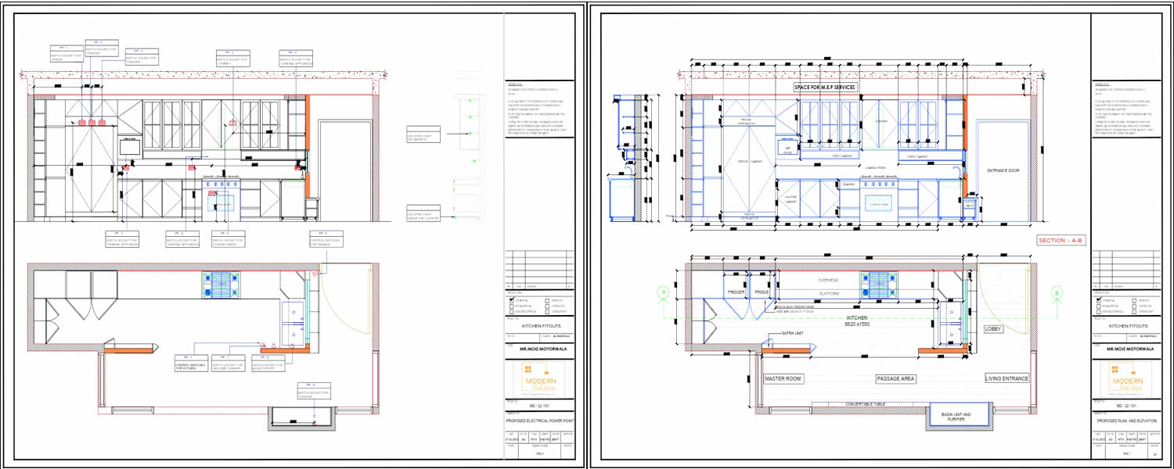The height and width of the screenshot is (469, 1174).
Task: Click the 'MS / 22 /101' number on left sheet
Action: [539, 407]
